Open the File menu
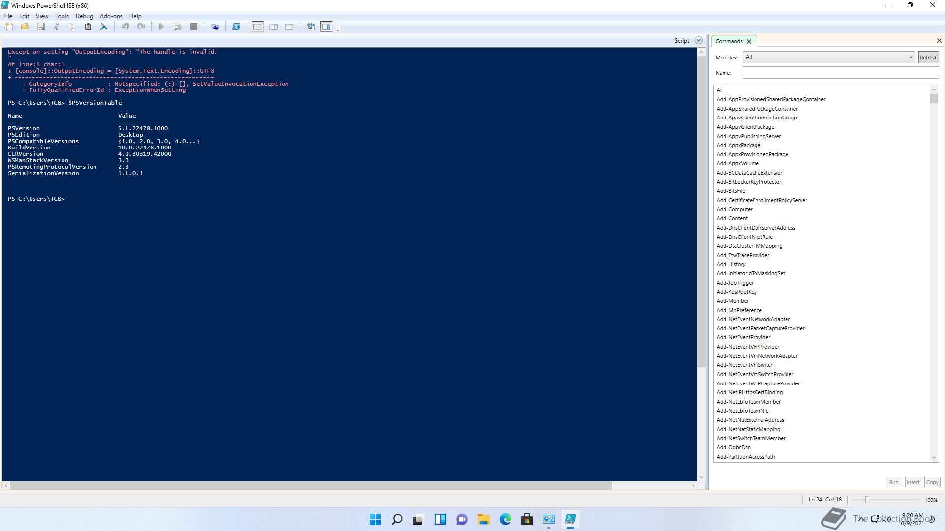Image resolution: width=945 pixels, height=531 pixels. point(8,16)
